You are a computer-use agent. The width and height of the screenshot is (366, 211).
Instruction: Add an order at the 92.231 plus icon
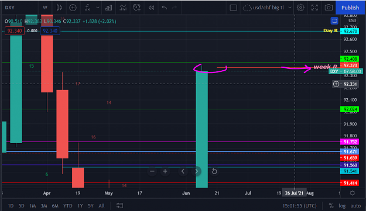[336, 84]
